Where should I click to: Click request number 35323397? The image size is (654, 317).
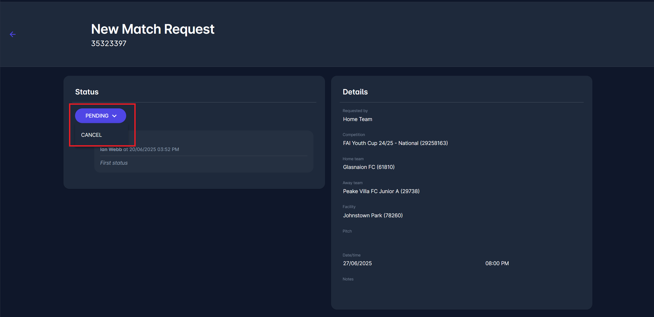109,43
